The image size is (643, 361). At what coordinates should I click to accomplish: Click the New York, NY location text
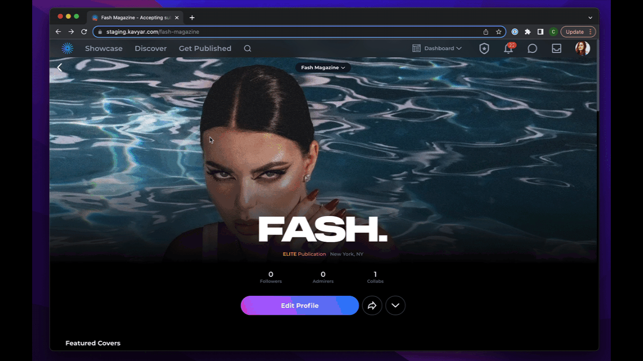pyautogui.click(x=347, y=254)
